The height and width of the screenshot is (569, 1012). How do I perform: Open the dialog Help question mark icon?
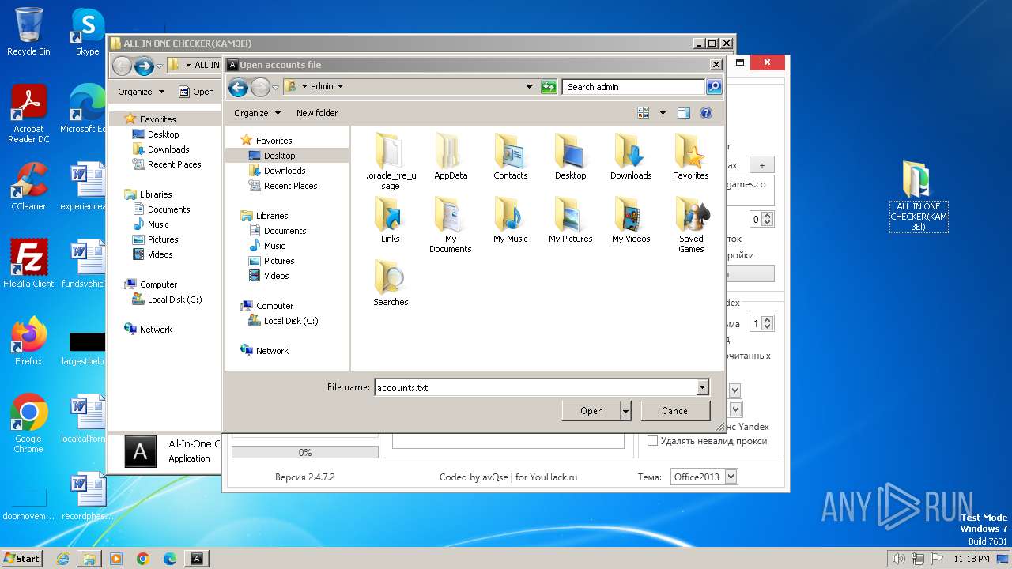[x=706, y=113]
